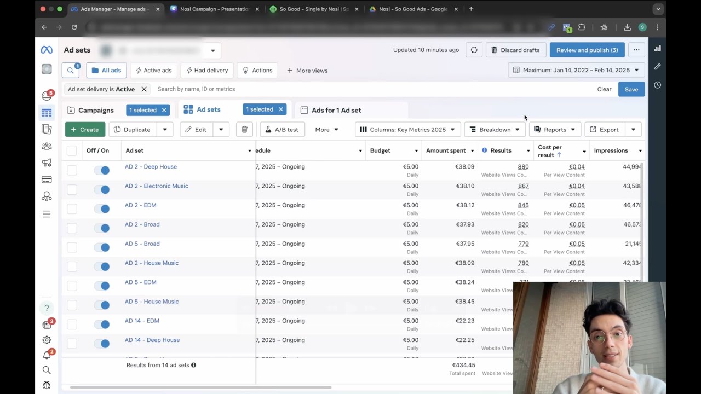Image resolution: width=701 pixels, height=394 pixels.
Task: Open the charts panel icon on right rail
Action: [657, 48]
